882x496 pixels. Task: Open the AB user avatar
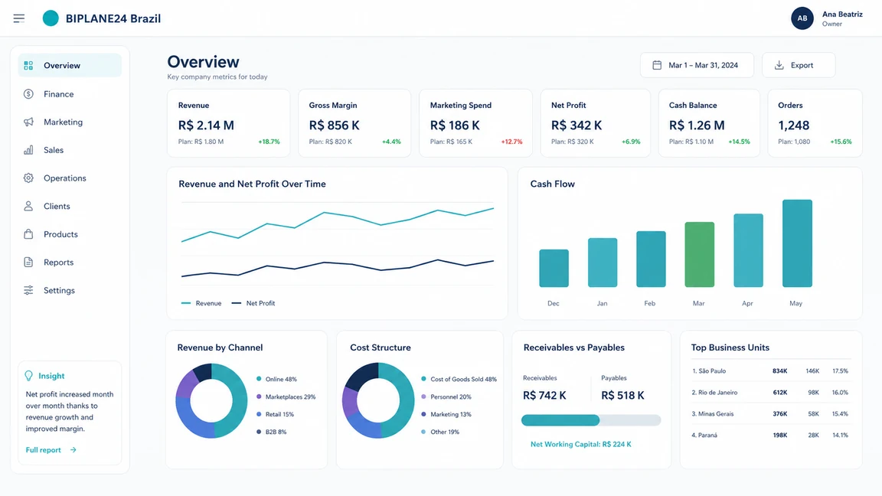(x=802, y=18)
